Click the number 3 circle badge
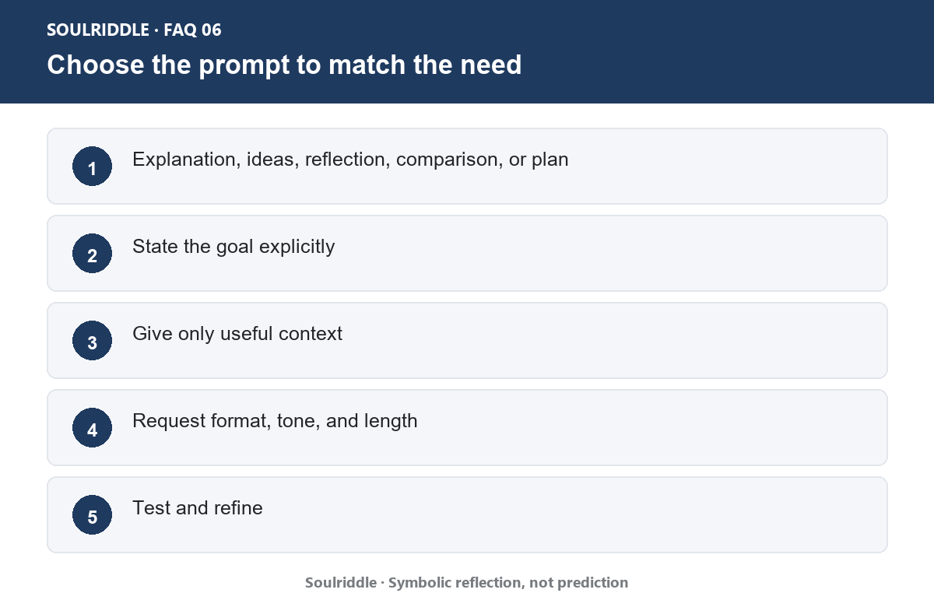The height and width of the screenshot is (607, 934). tap(92, 341)
